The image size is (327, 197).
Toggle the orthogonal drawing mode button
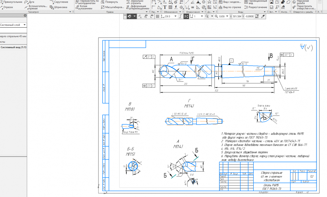coord(181,16)
